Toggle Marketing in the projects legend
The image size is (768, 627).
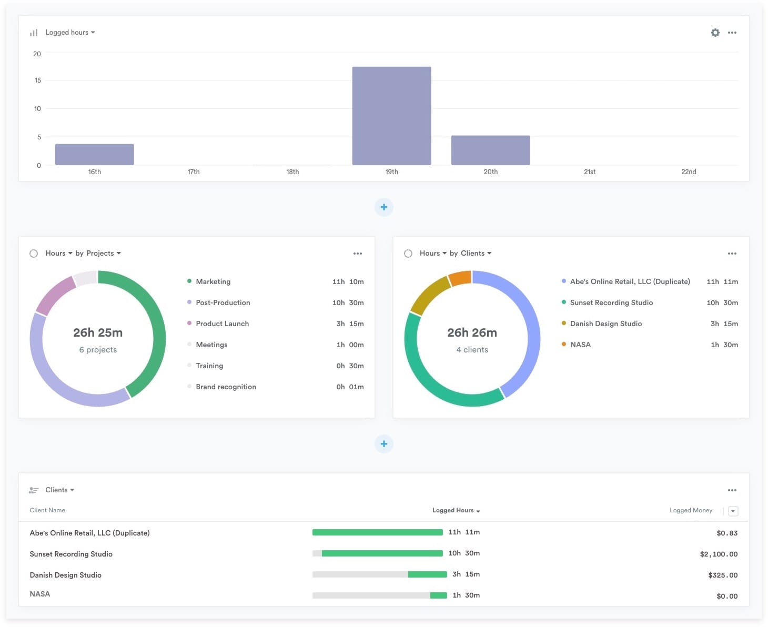(x=213, y=282)
